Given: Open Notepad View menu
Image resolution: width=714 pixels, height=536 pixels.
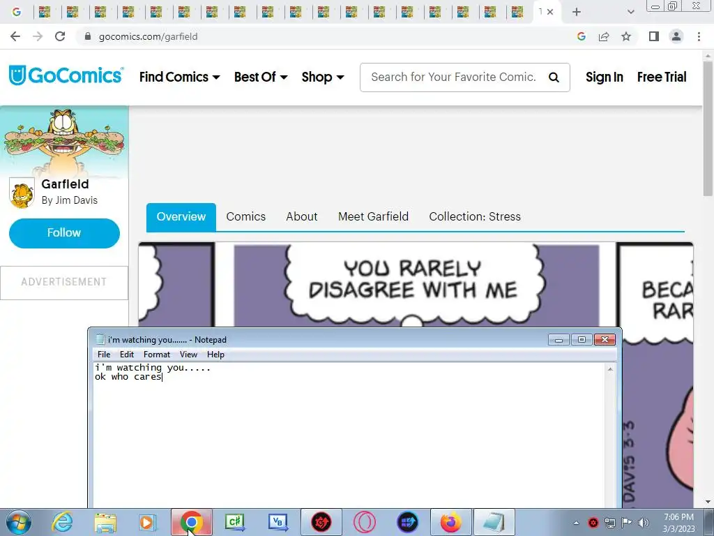Looking at the screenshot, I should pyautogui.click(x=188, y=354).
